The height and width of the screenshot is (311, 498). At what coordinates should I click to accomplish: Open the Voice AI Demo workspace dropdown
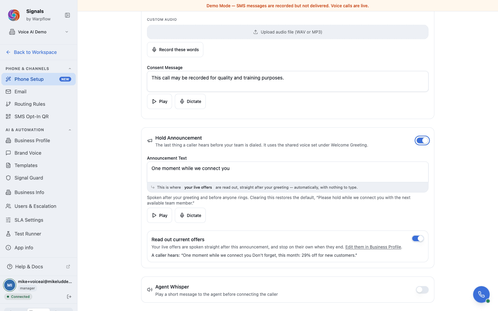pos(38,32)
